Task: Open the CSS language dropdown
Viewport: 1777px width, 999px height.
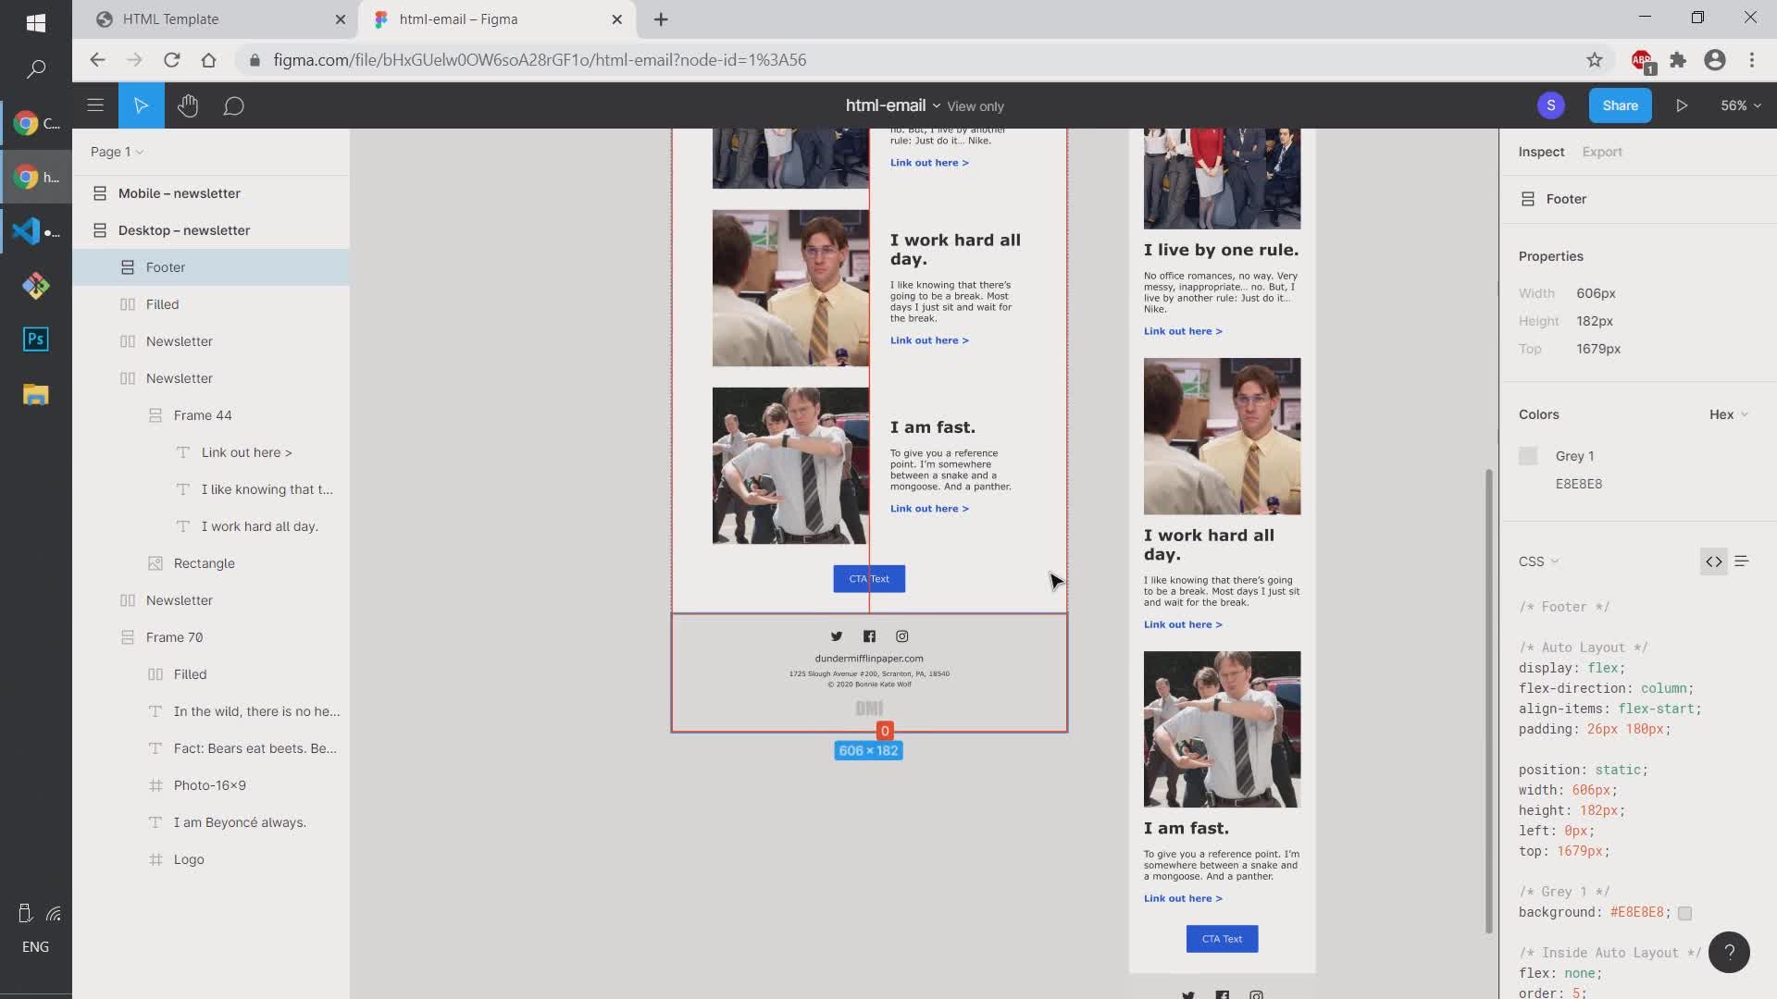Action: point(1538,561)
